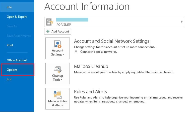Click the green plus icon
191x113 pixels.
[48, 31]
